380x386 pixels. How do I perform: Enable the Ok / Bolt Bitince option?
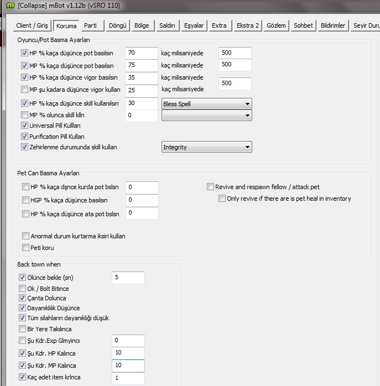point(23,289)
